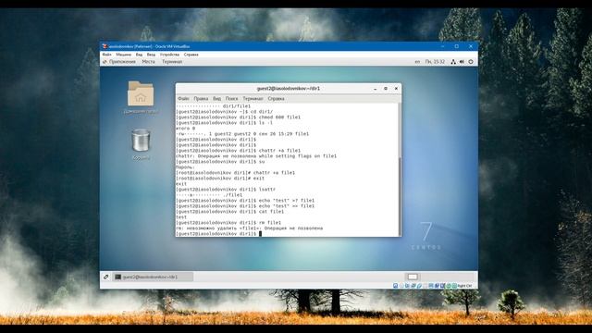
Task: Click the network icon in top panel
Action: (x=453, y=62)
